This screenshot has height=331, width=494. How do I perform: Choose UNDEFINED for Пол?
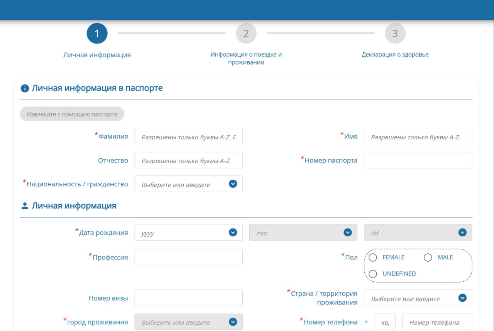(373, 274)
